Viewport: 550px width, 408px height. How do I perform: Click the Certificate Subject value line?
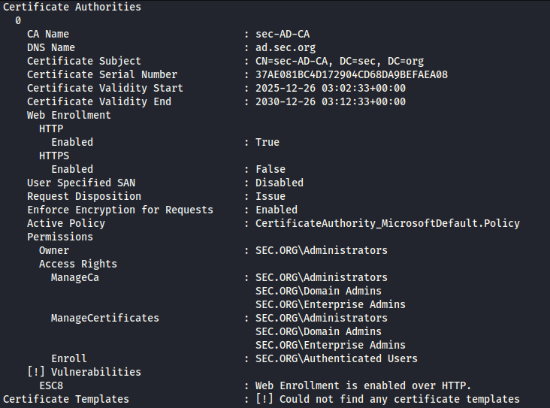tap(340, 61)
